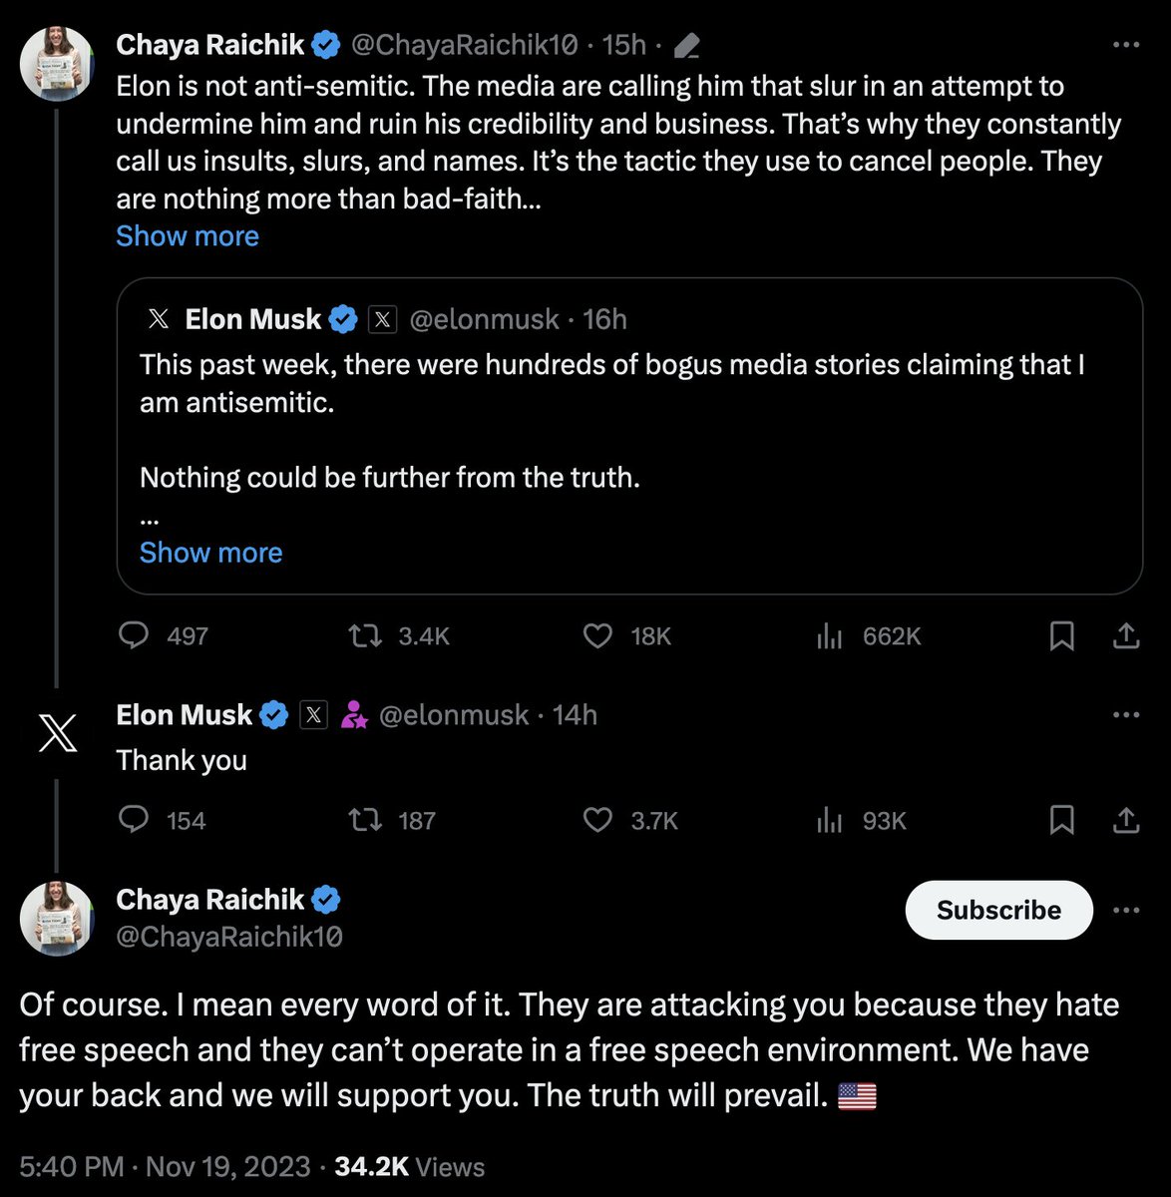Bookmark Chaya Raichik's first tweet
This screenshot has height=1197, width=1171.
(x=1062, y=636)
